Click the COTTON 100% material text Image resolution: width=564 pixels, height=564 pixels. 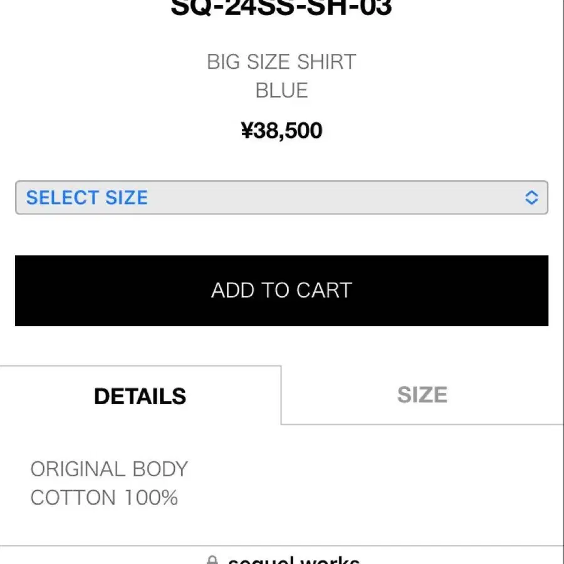pyautogui.click(x=104, y=498)
